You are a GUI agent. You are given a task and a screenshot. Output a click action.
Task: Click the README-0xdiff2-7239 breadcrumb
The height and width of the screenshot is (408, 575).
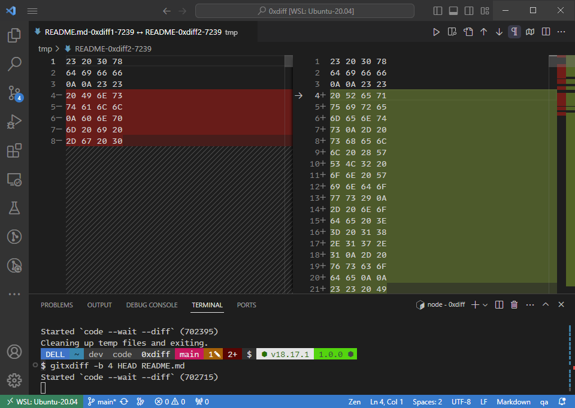(x=113, y=49)
